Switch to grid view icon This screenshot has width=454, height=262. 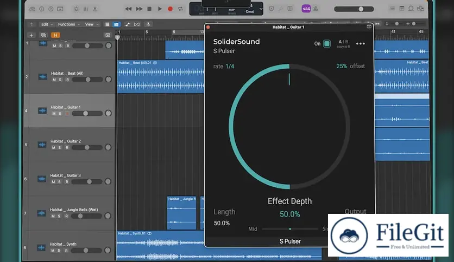[107, 24]
